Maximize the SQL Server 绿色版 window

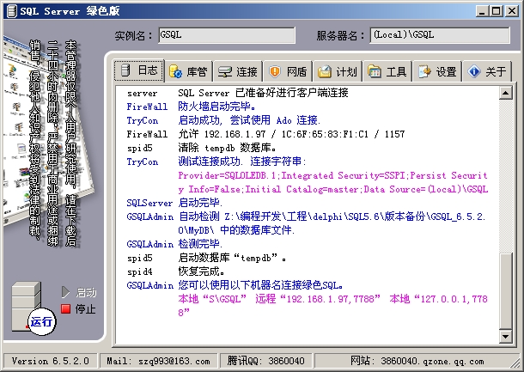497,11
